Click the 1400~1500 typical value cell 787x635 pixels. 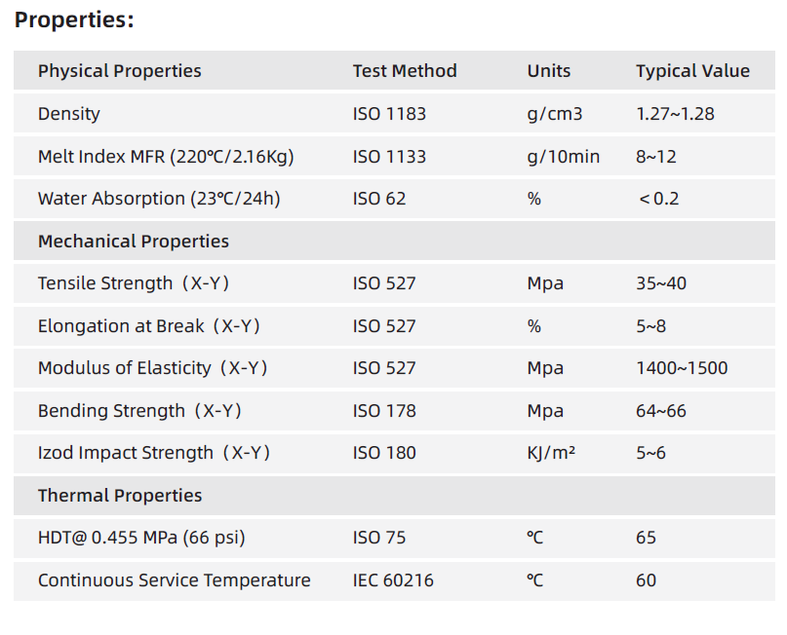682,368
